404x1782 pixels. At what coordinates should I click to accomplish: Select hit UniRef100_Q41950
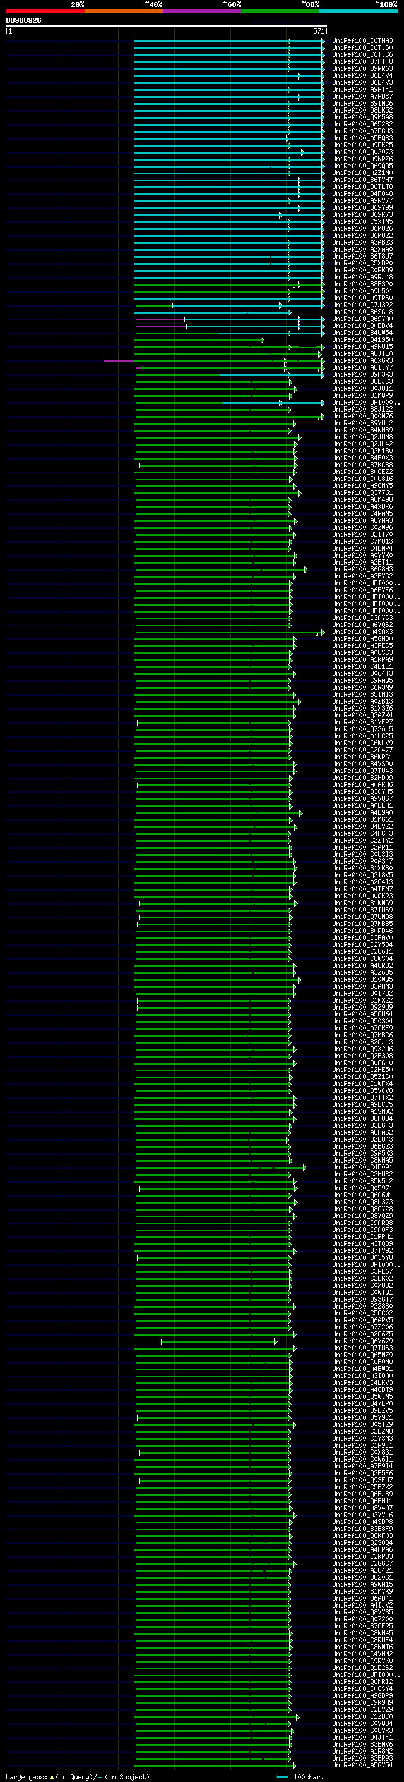coord(362,340)
